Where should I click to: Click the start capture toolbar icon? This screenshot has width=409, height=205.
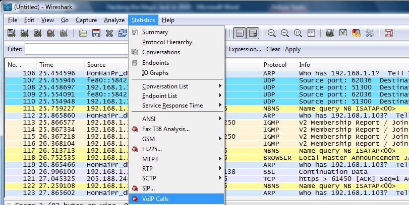pos(37,33)
